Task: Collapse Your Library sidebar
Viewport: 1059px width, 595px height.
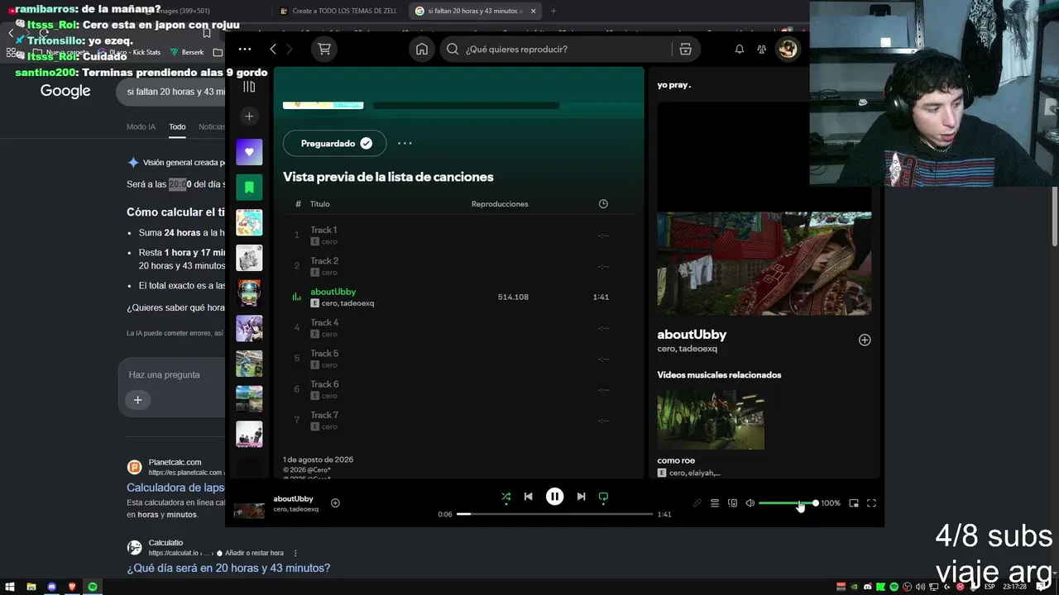Action: point(249,87)
